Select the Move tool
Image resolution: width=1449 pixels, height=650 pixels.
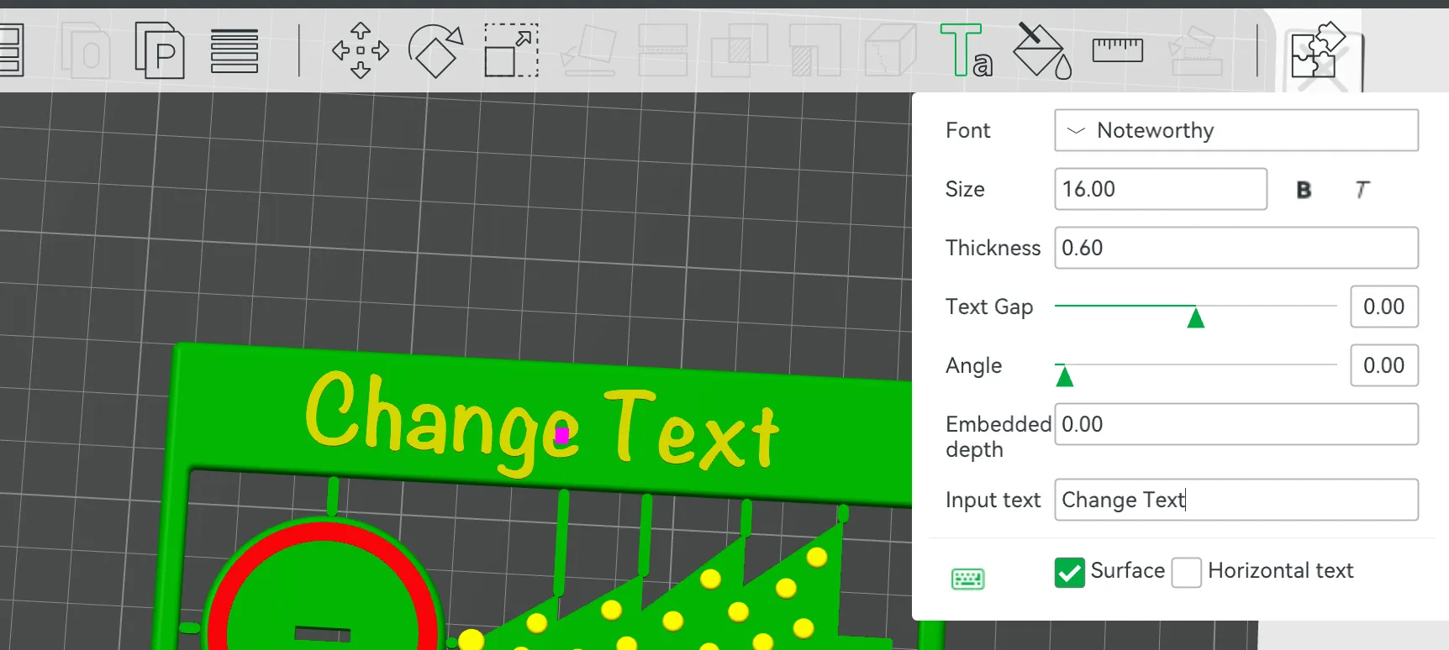click(x=361, y=50)
